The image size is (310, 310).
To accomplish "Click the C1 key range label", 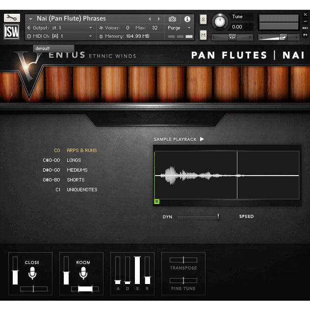I will [x=58, y=190].
